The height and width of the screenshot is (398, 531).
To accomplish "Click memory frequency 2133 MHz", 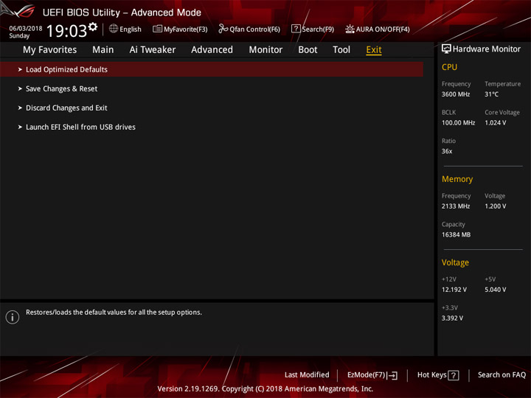I will click(x=456, y=206).
